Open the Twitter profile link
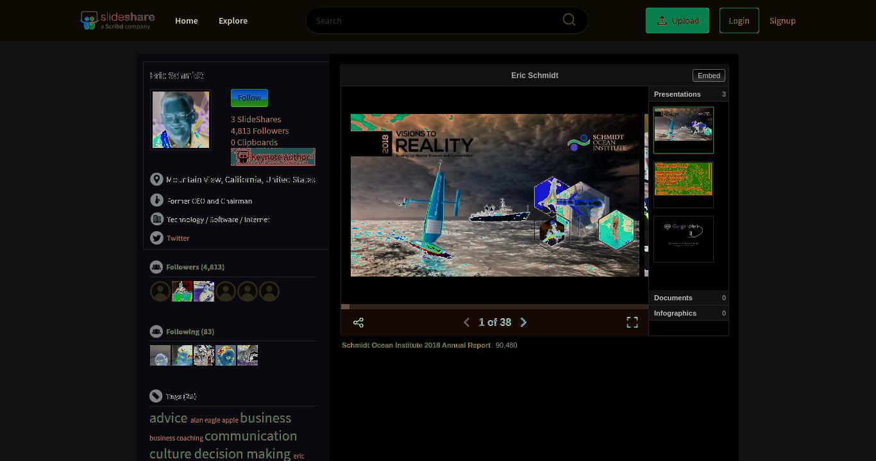 [x=178, y=238]
